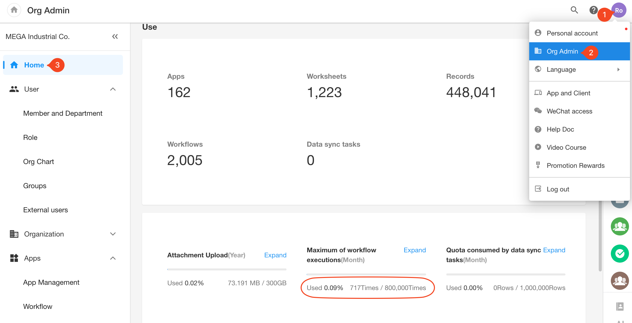632x323 pixels.
Task: Click Expand link for Attachment Upload
Action: (x=275, y=255)
